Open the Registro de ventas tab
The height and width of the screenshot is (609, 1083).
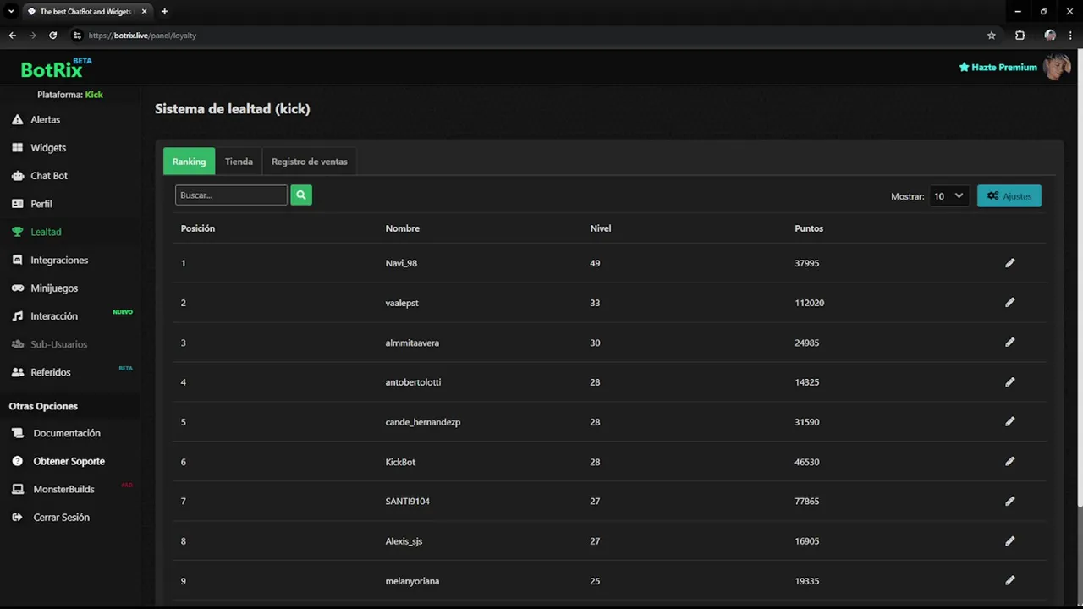pyautogui.click(x=309, y=162)
